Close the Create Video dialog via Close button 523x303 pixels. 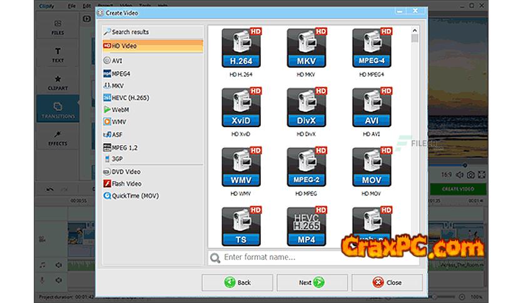[x=387, y=282]
